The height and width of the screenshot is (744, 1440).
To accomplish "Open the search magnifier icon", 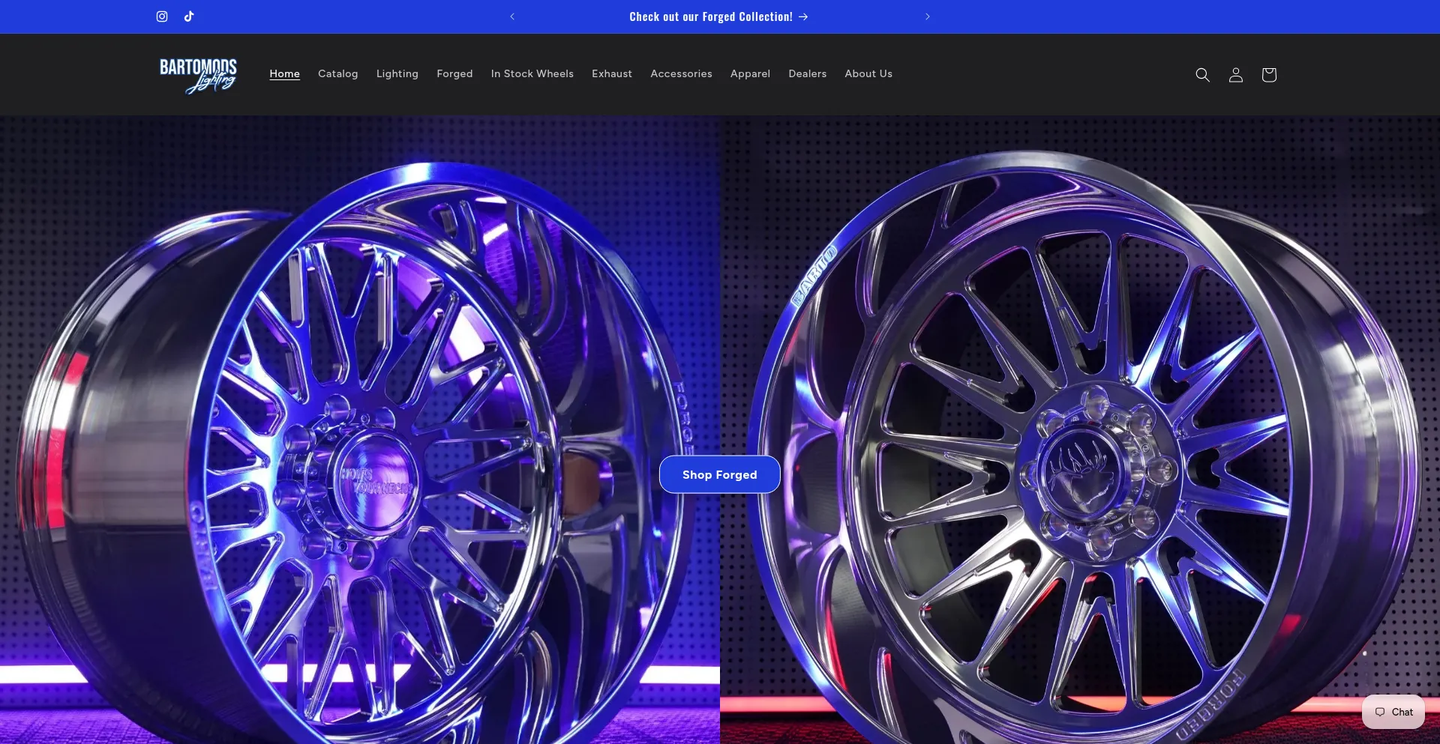I will point(1202,75).
